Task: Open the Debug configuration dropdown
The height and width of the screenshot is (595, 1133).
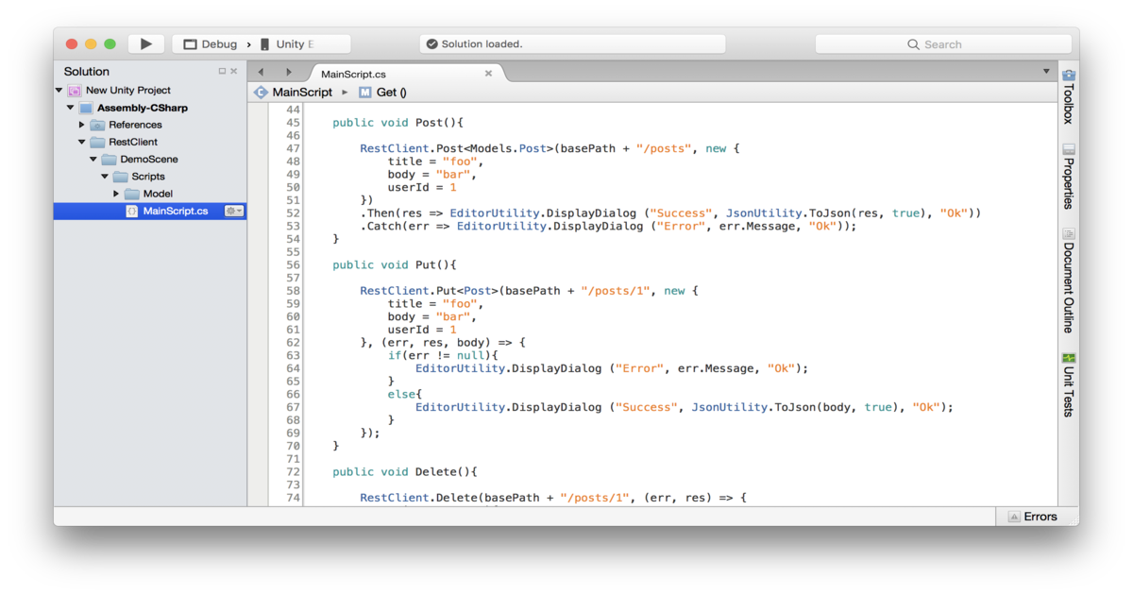Action: [213, 43]
